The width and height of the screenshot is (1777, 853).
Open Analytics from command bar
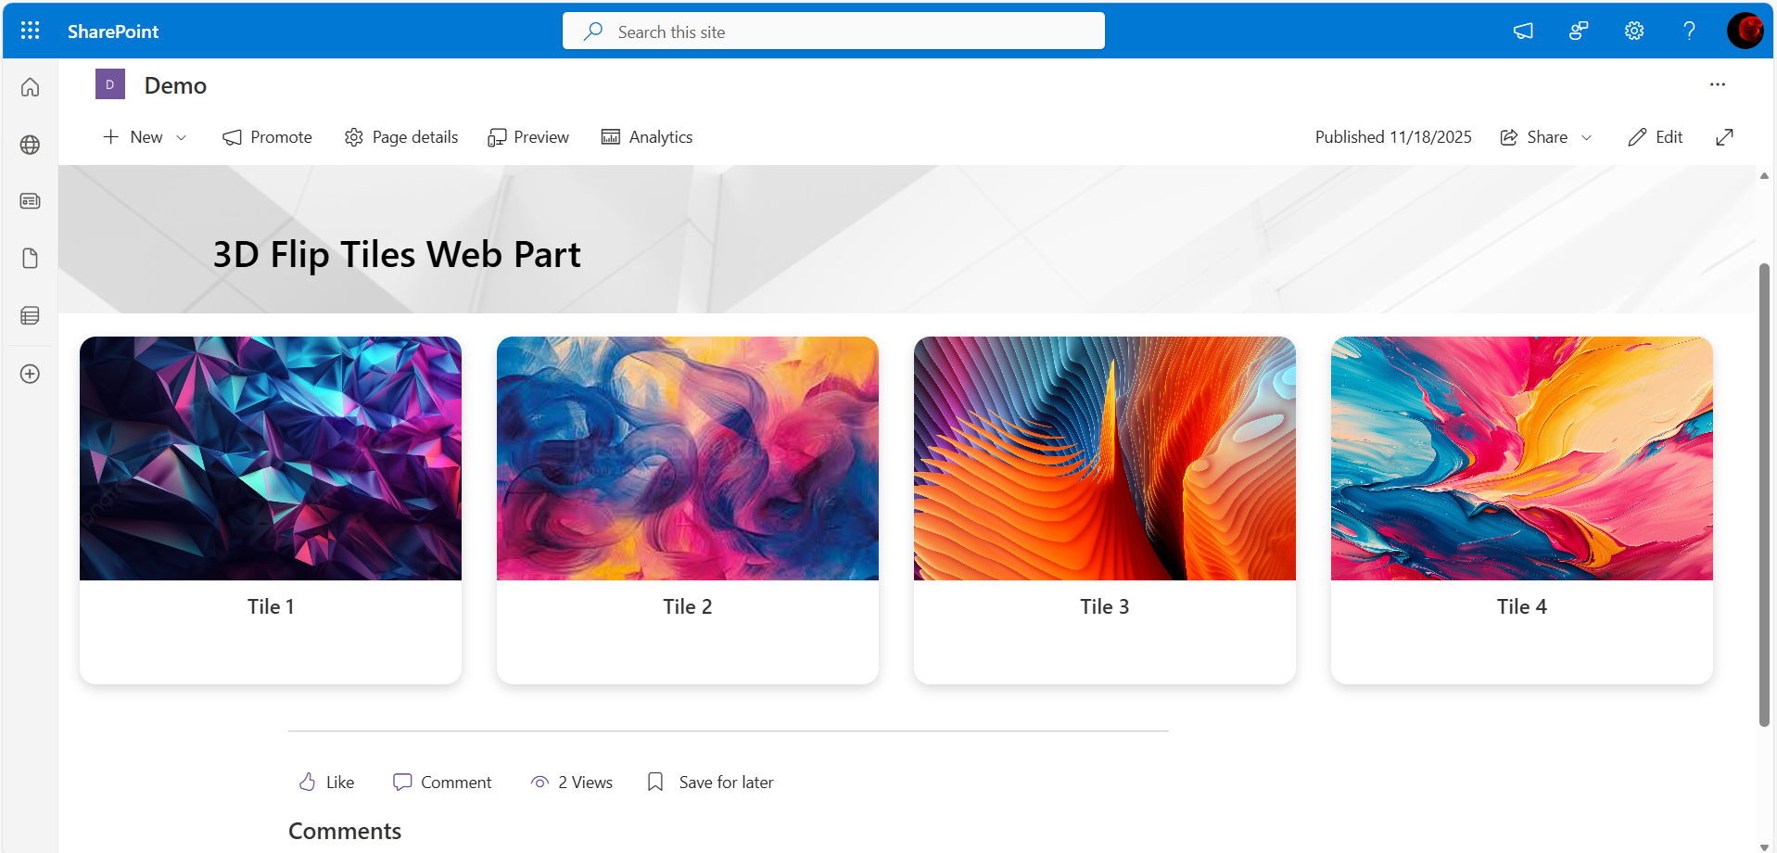[647, 137]
